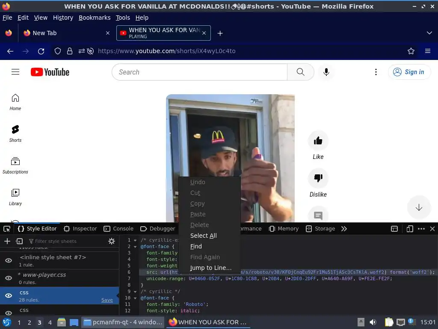Activate the devtools element picker
This screenshot has width=438, height=329.
point(7,229)
